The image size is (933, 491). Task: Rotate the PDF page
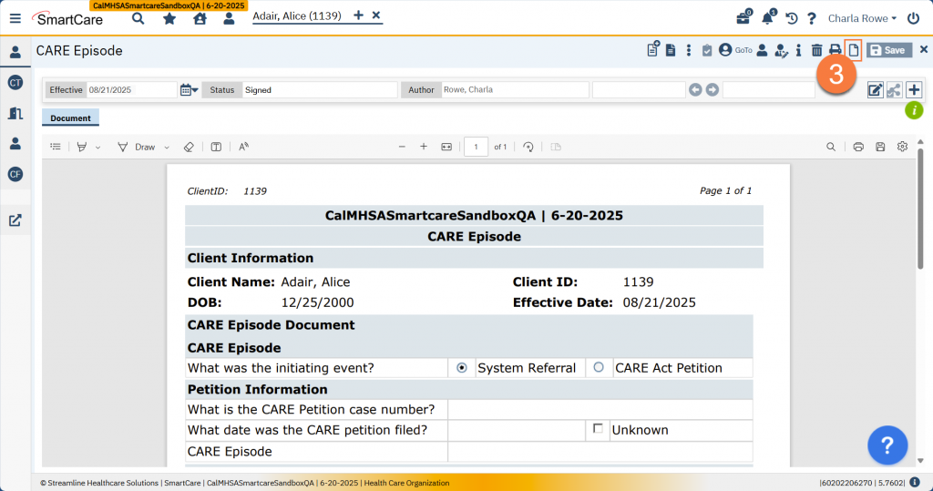click(528, 147)
